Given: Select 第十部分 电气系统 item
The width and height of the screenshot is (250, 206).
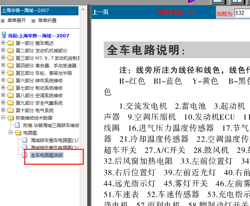Looking at the screenshot, I should (x=34, y=110).
